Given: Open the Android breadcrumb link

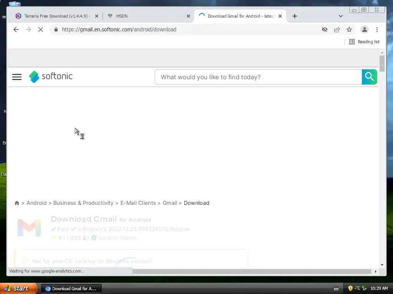Looking at the screenshot, I should (x=36, y=203).
